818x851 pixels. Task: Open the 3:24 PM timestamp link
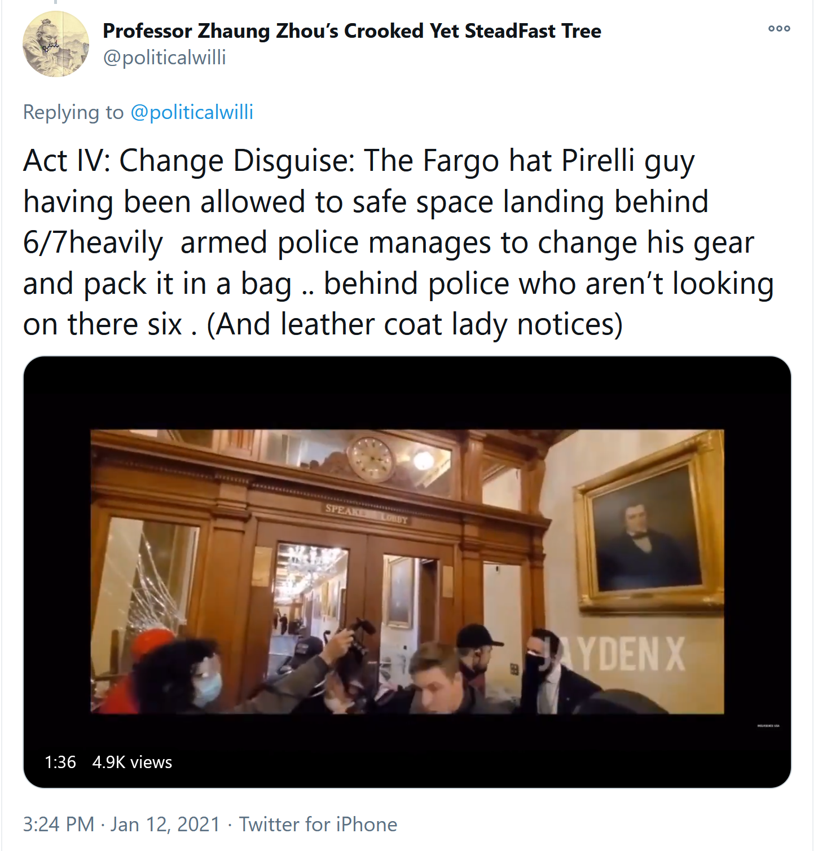click(x=59, y=824)
